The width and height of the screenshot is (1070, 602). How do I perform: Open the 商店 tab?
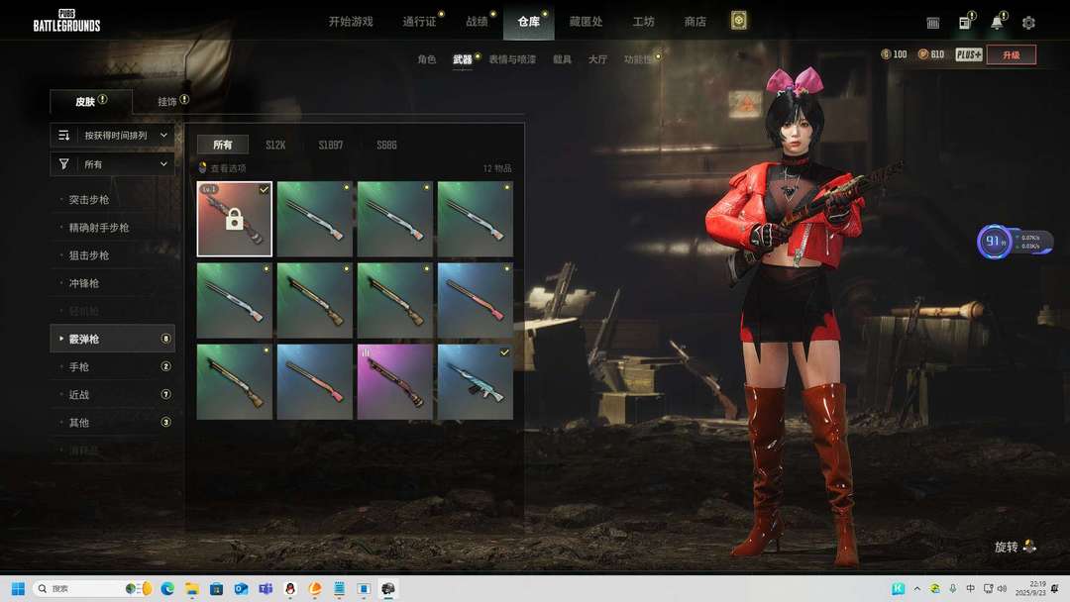pos(695,22)
